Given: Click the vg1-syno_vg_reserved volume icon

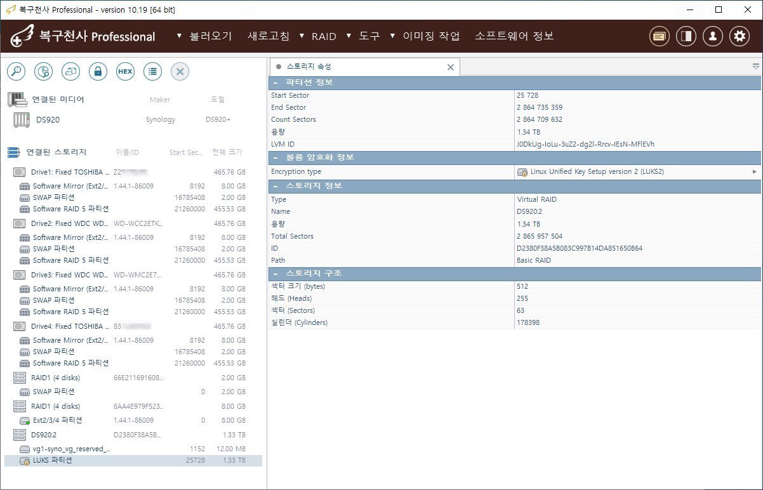Looking at the screenshot, I should pyautogui.click(x=25, y=449).
